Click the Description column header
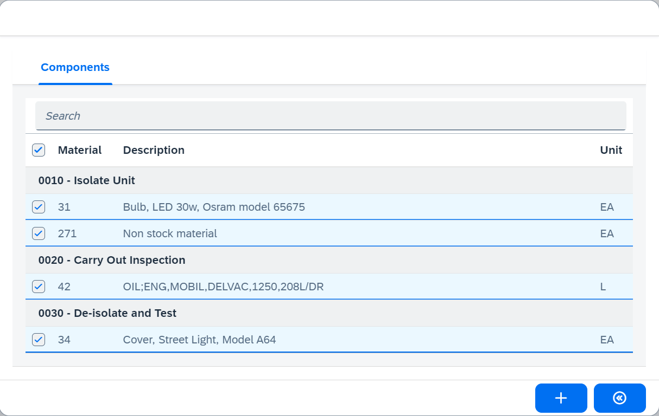 click(x=154, y=150)
